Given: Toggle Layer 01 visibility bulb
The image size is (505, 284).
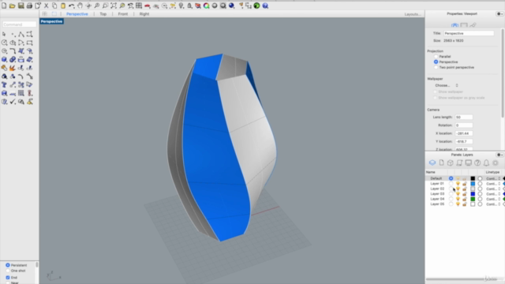Looking at the screenshot, I should click(x=458, y=184).
